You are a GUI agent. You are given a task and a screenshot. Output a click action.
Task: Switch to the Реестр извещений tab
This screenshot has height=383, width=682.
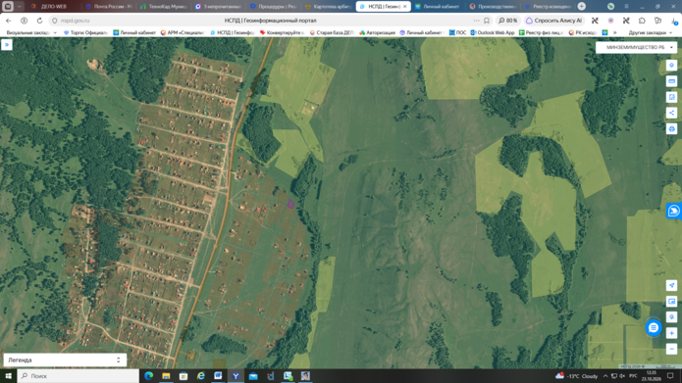tap(548, 7)
